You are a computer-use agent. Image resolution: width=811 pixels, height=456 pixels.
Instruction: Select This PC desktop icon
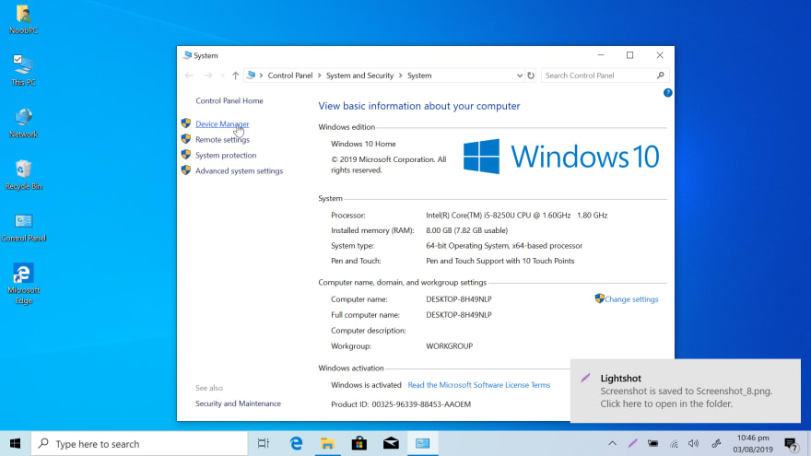point(23,70)
